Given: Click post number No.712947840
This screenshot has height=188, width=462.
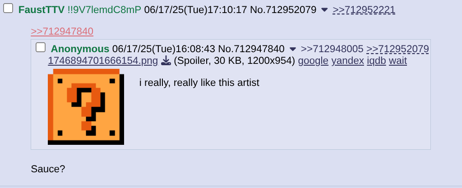Looking at the screenshot, I should 251,49.
